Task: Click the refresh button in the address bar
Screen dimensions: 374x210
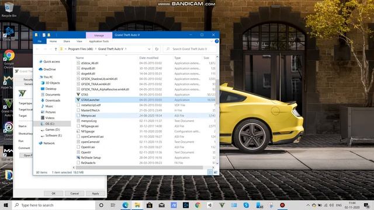Action: click(157, 49)
